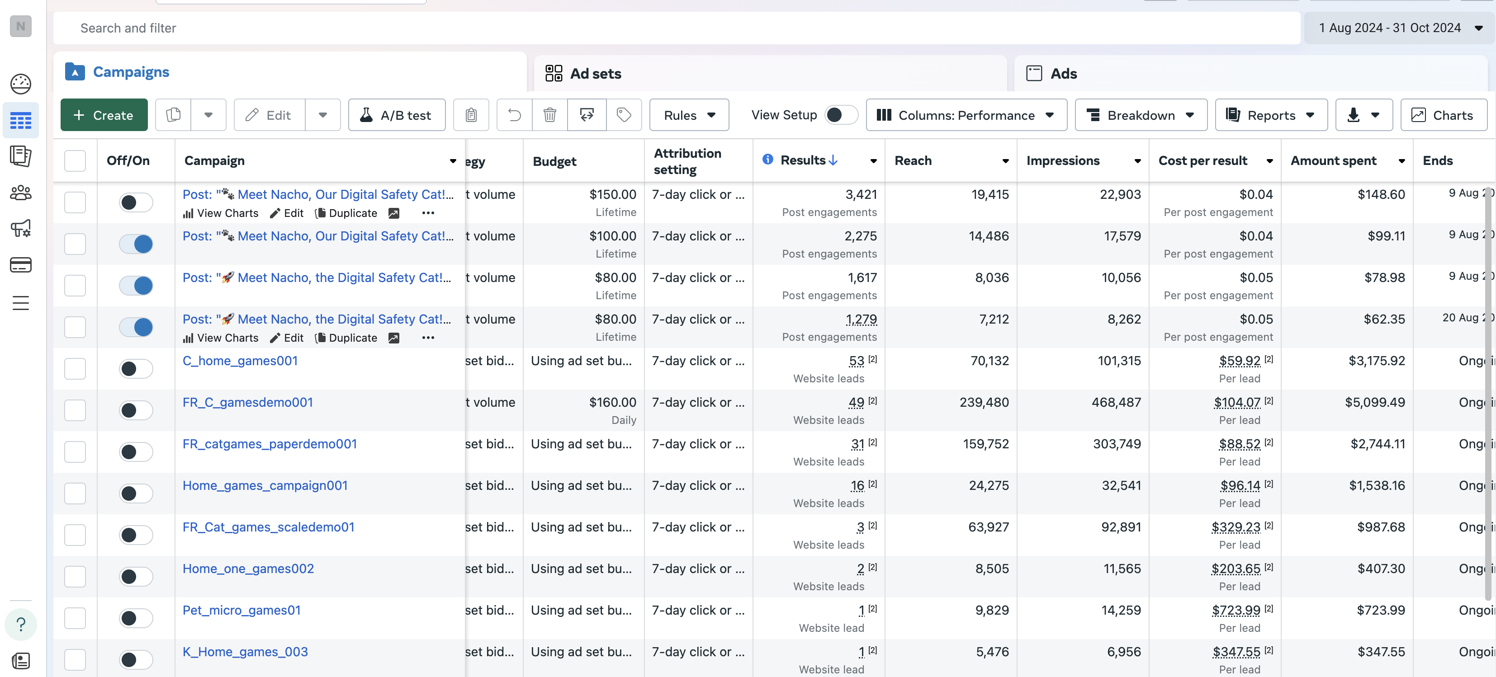This screenshot has height=677, width=1496.
Task: Expand the Columns: Performance dropdown
Action: pyautogui.click(x=966, y=115)
